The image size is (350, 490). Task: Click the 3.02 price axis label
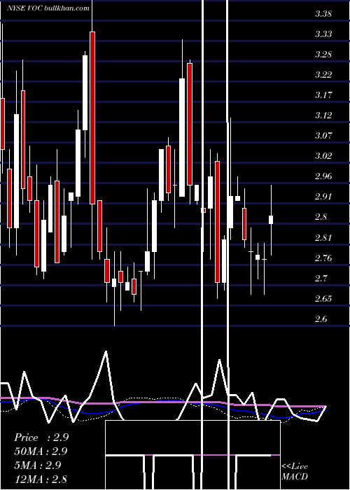(x=323, y=156)
